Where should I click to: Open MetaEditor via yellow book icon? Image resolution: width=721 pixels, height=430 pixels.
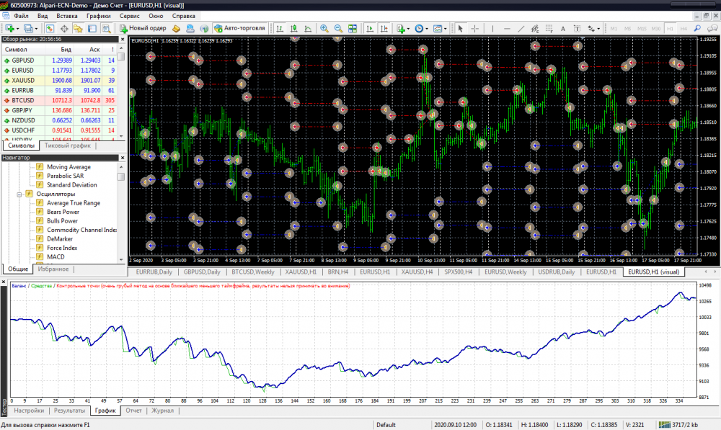click(176, 29)
